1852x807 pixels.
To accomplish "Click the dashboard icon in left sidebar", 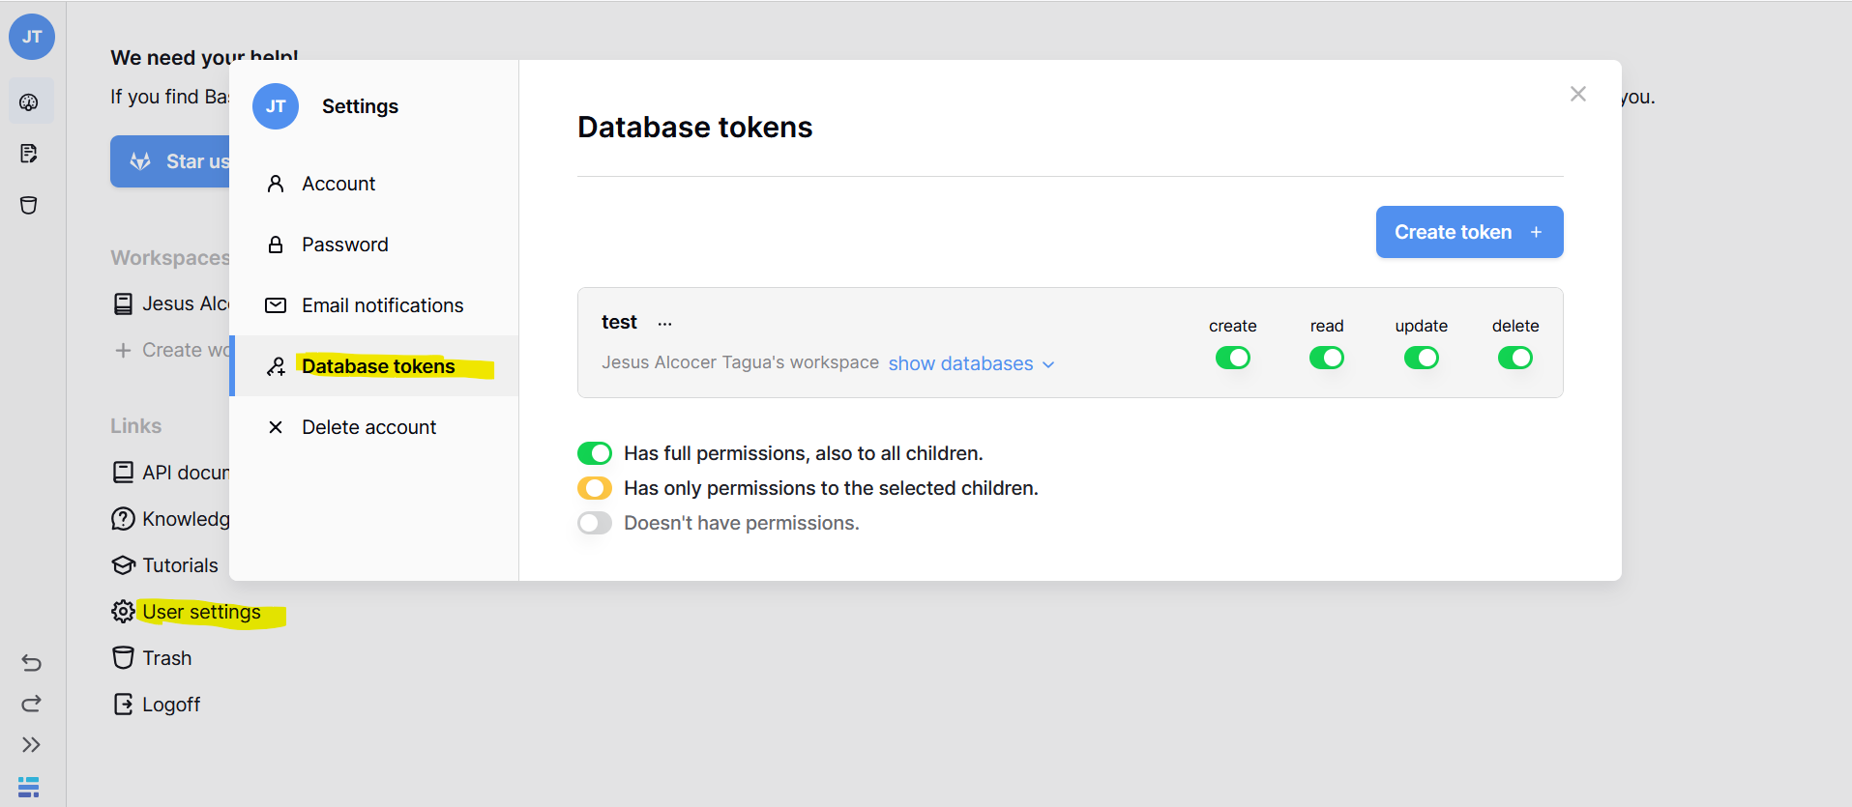I will tap(29, 102).
